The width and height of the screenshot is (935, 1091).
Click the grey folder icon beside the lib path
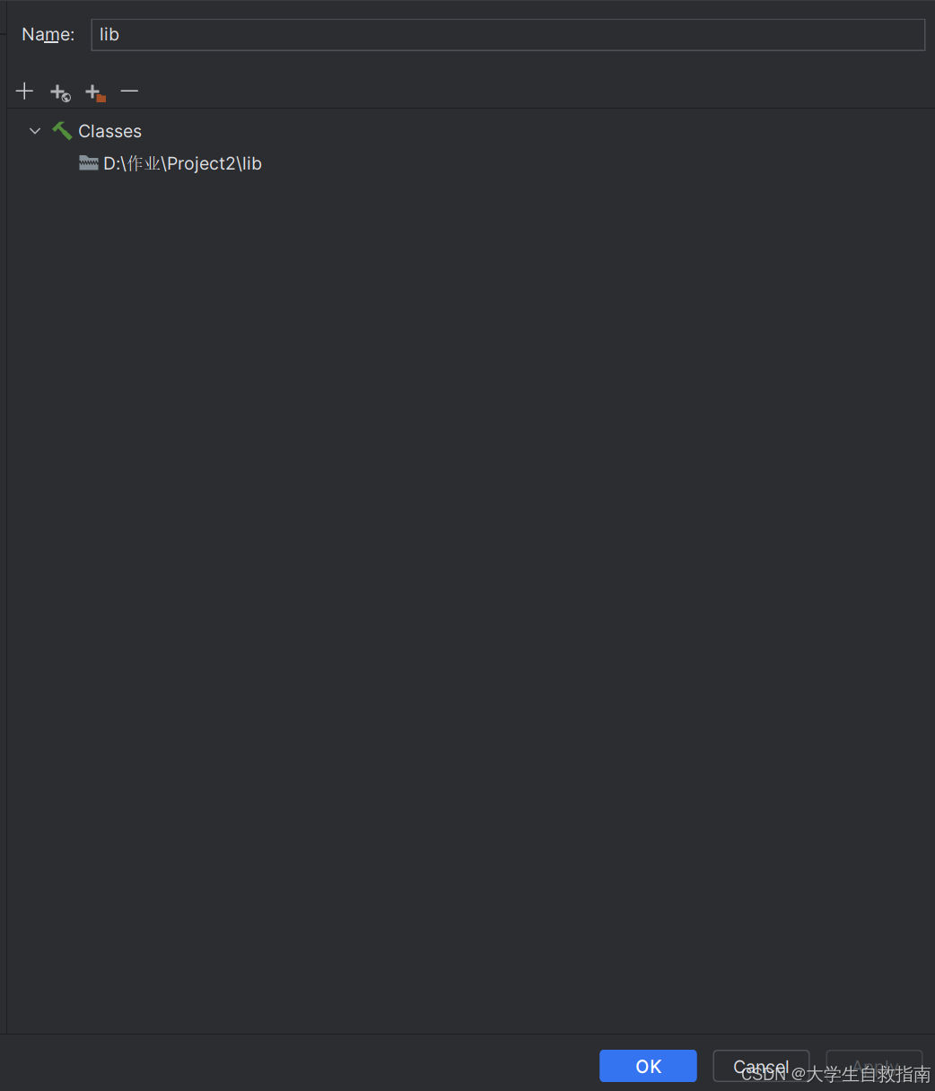(x=88, y=163)
